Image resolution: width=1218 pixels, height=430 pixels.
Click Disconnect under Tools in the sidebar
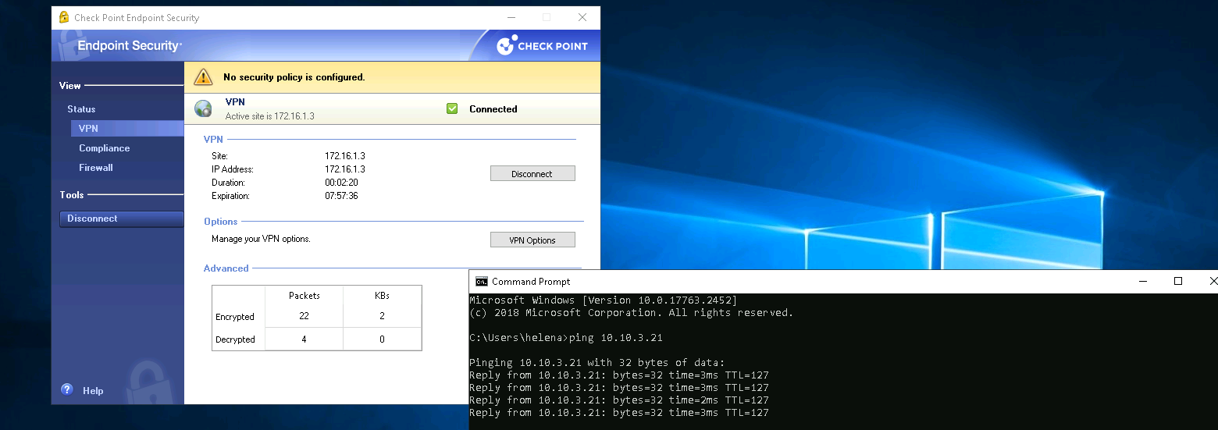click(121, 219)
